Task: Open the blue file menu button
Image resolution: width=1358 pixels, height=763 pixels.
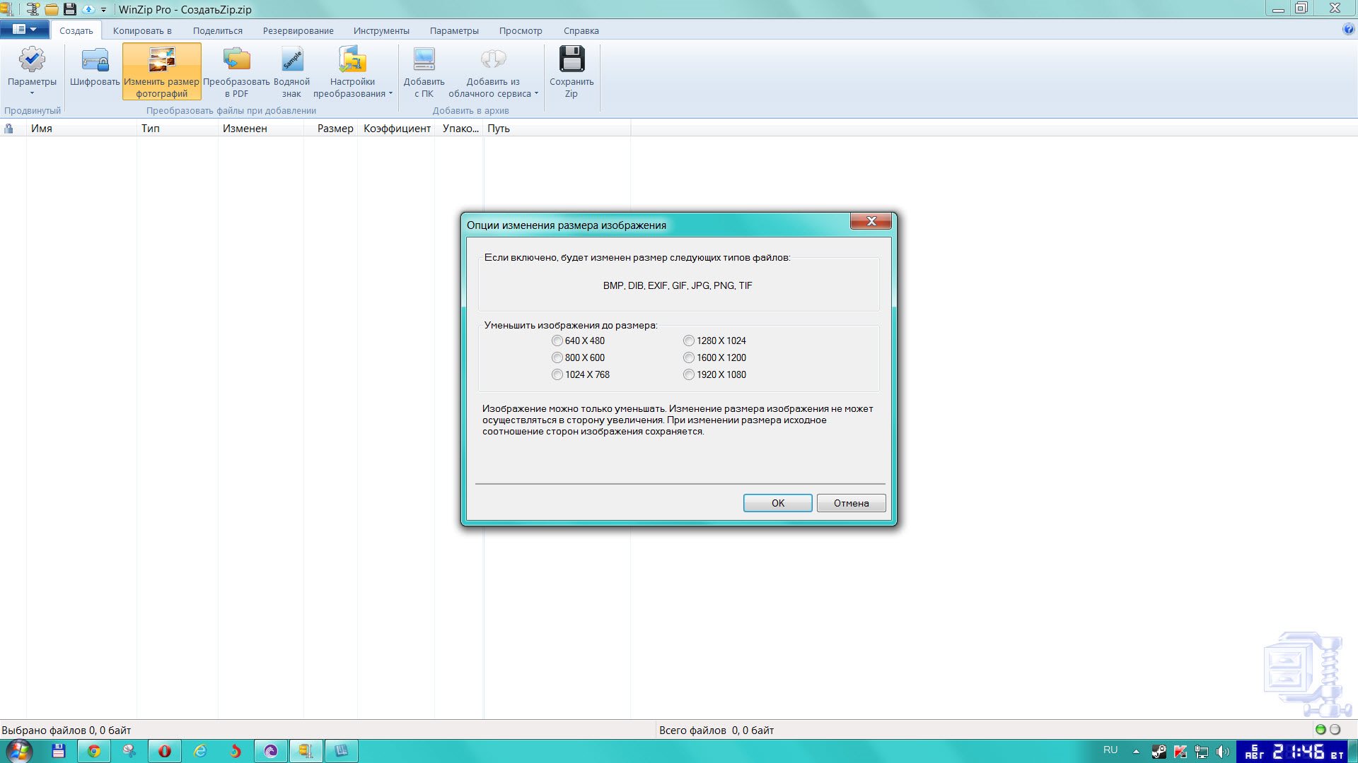Action: (25, 30)
